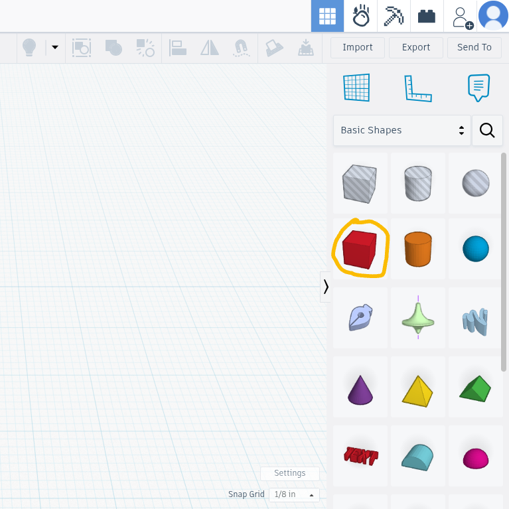Select the red TEXT shape
Image resolution: width=509 pixels, height=509 pixels.
360,456
